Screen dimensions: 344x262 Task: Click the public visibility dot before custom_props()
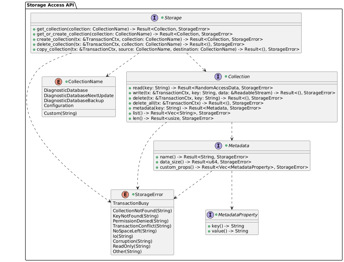click(157, 167)
